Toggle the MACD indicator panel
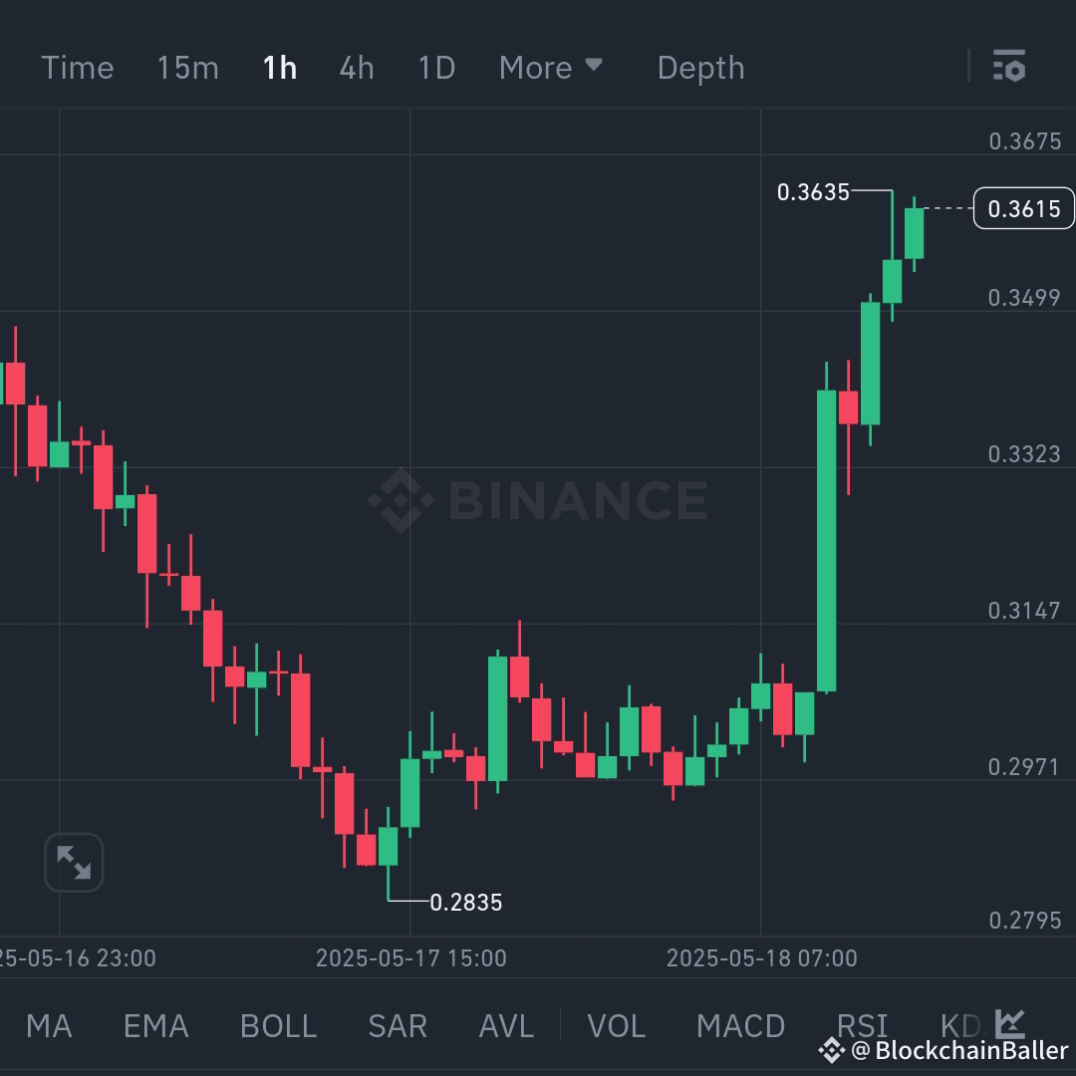The image size is (1076, 1076). click(x=741, y=1024)
